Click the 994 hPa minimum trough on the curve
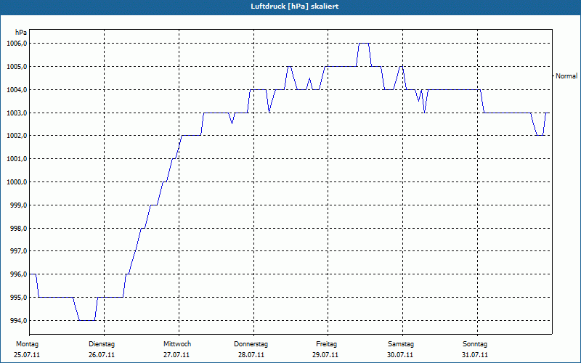Screen dimensions: 581x363 coord(87,320)
